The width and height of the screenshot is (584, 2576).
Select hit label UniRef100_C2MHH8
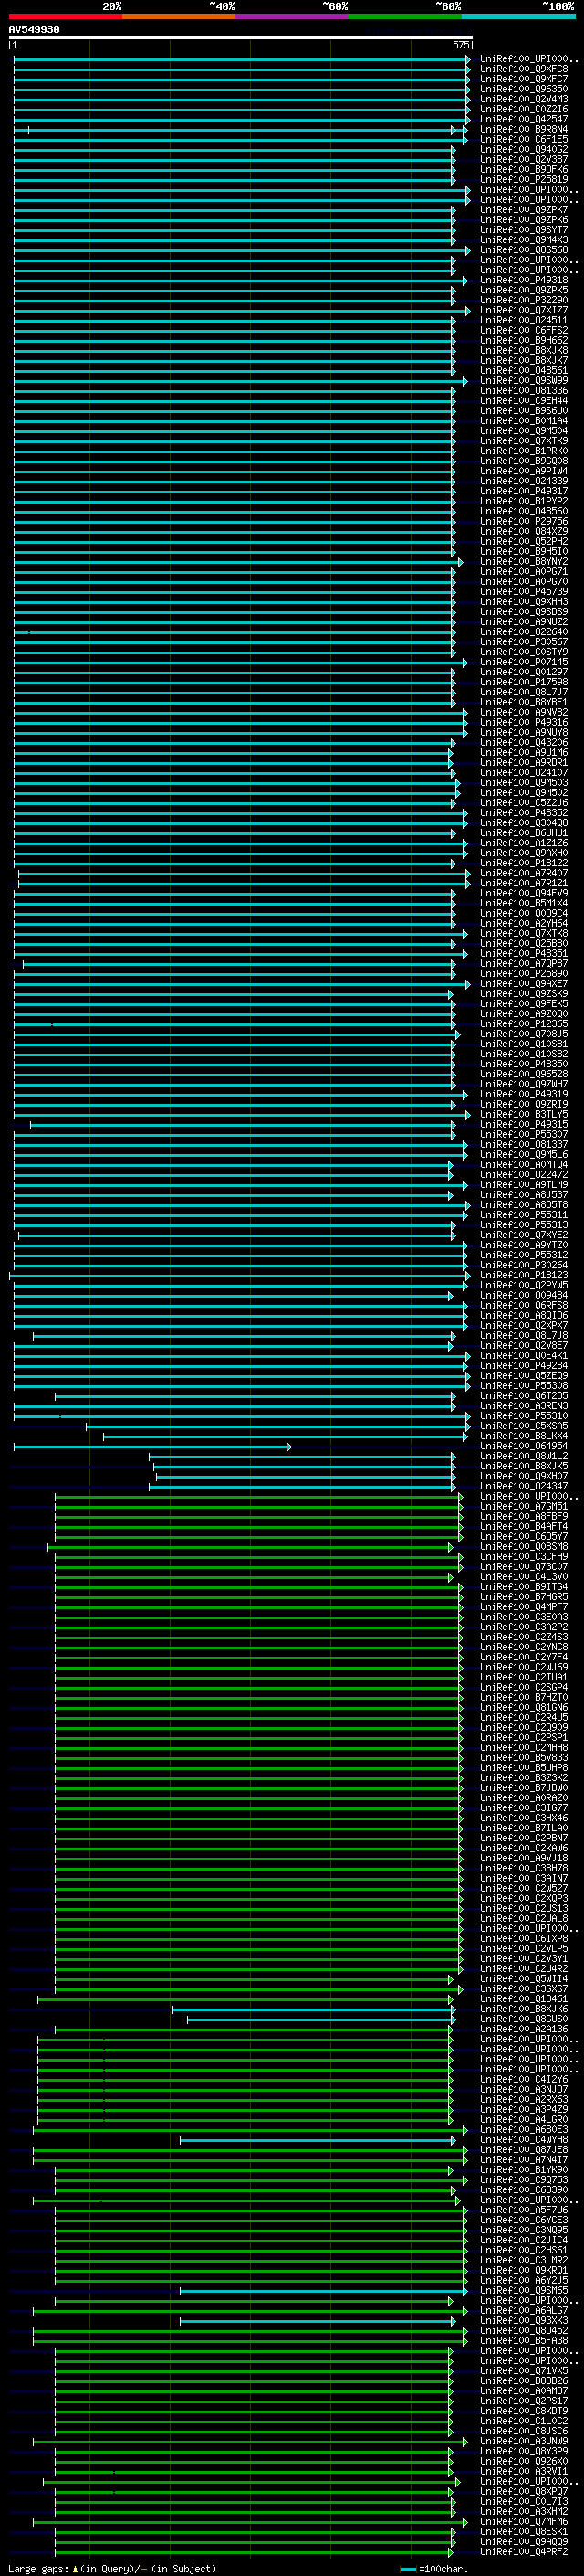pos(524,1747)
